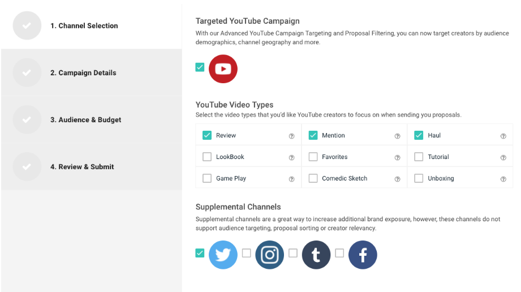Open the help icon next to Haul

tap(503, 136)
